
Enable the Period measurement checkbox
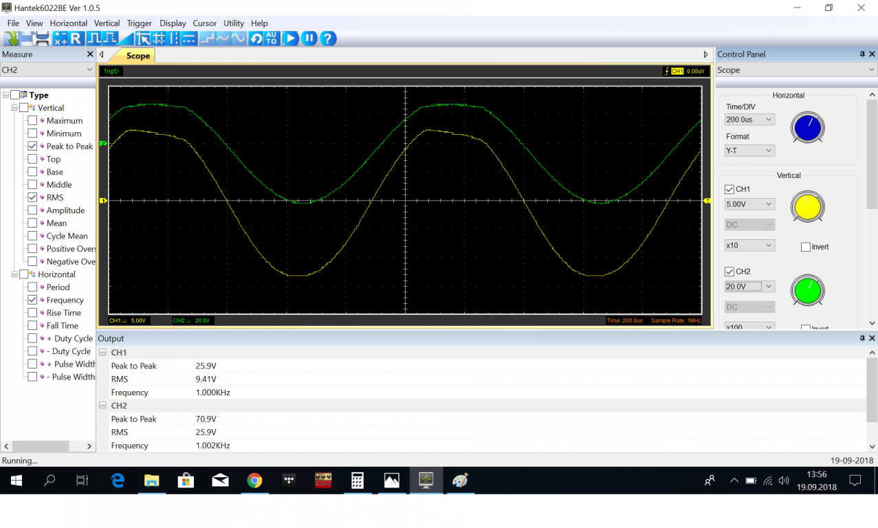click(x=32, y=287)
